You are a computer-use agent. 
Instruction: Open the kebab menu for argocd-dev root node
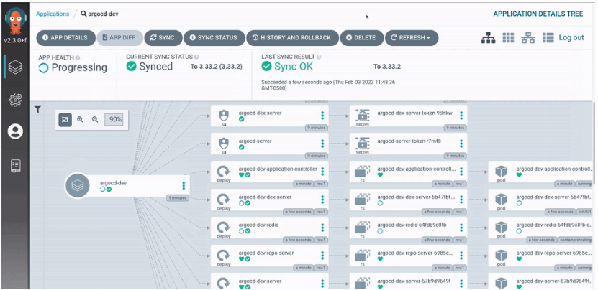184,185
